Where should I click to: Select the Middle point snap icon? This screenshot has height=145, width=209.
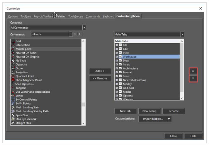[x=13, y=49]
